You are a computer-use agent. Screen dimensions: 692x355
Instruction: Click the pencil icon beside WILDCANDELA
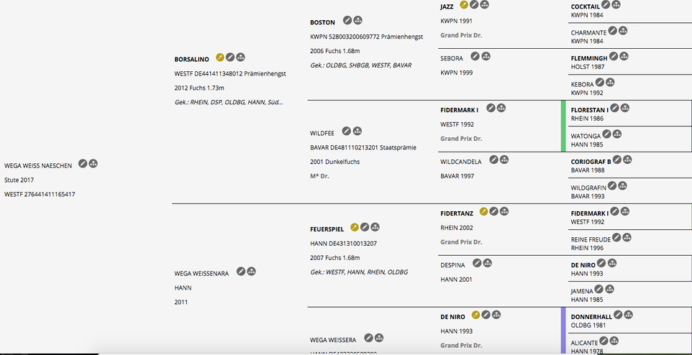tap(494, 160)
